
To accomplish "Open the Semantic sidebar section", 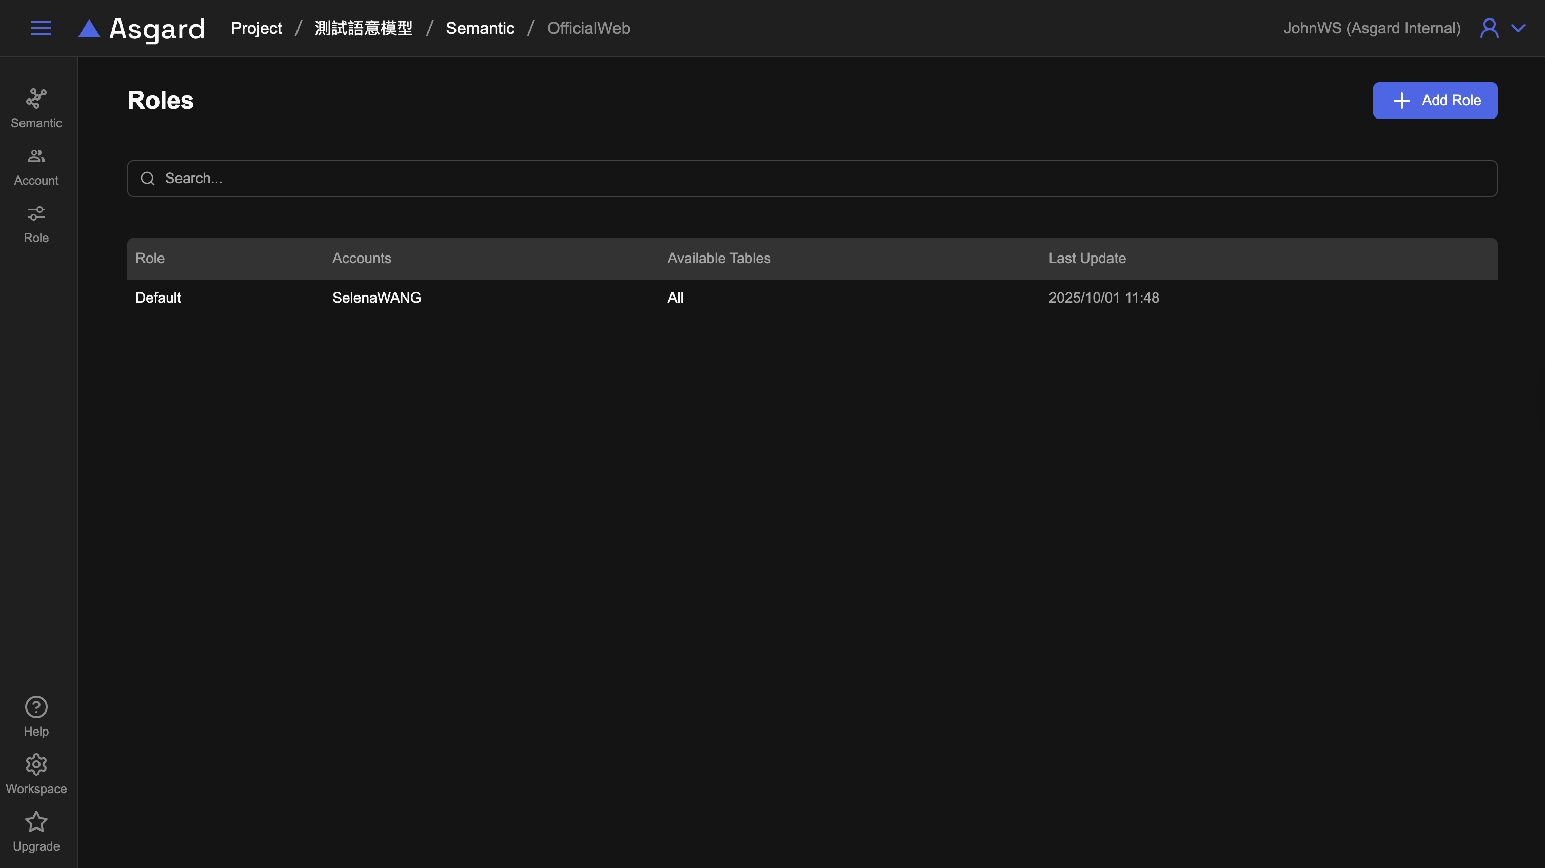I will pos(36,108).
